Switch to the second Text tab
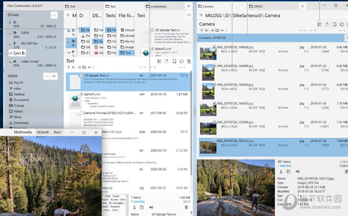Viewport: 348px width, 216px height. pos(124,6)
